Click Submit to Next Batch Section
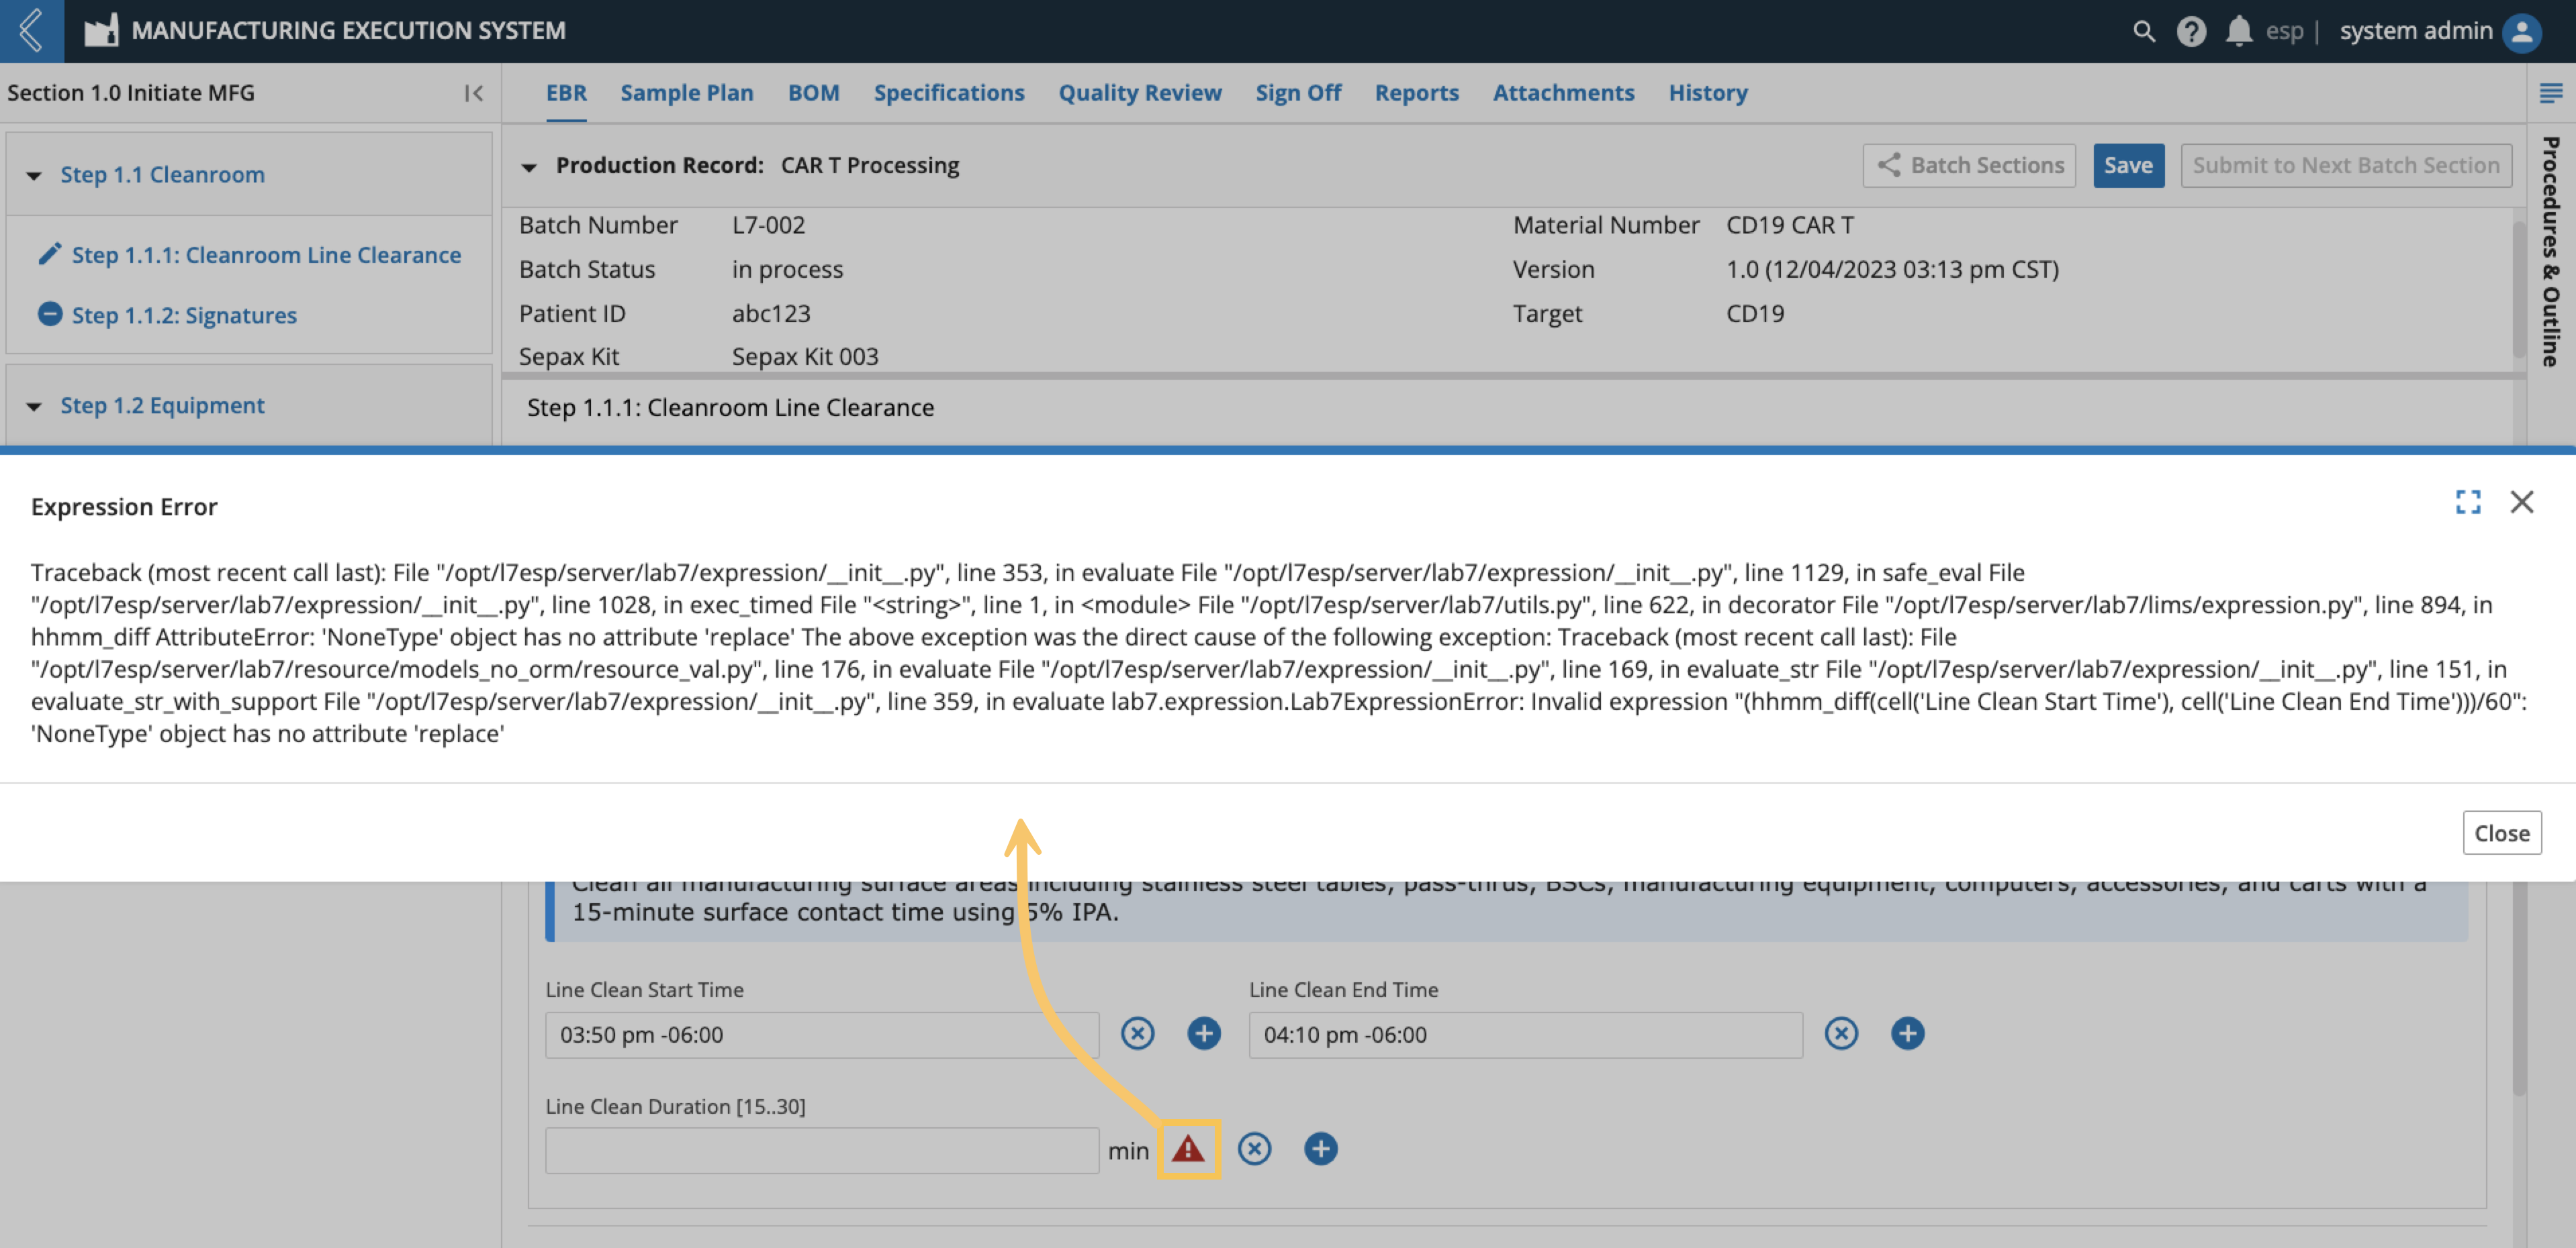Screen dimensions: 2576x1248 click(2346, 165)
